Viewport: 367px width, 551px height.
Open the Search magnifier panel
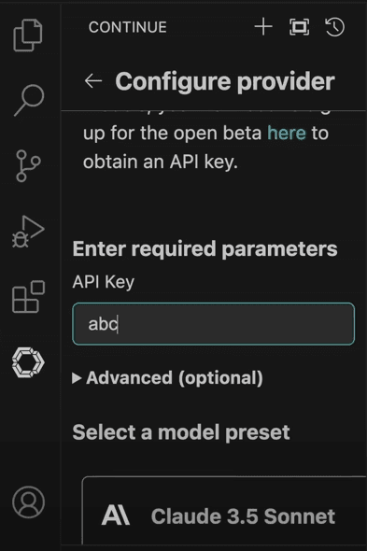coord(29,100)
